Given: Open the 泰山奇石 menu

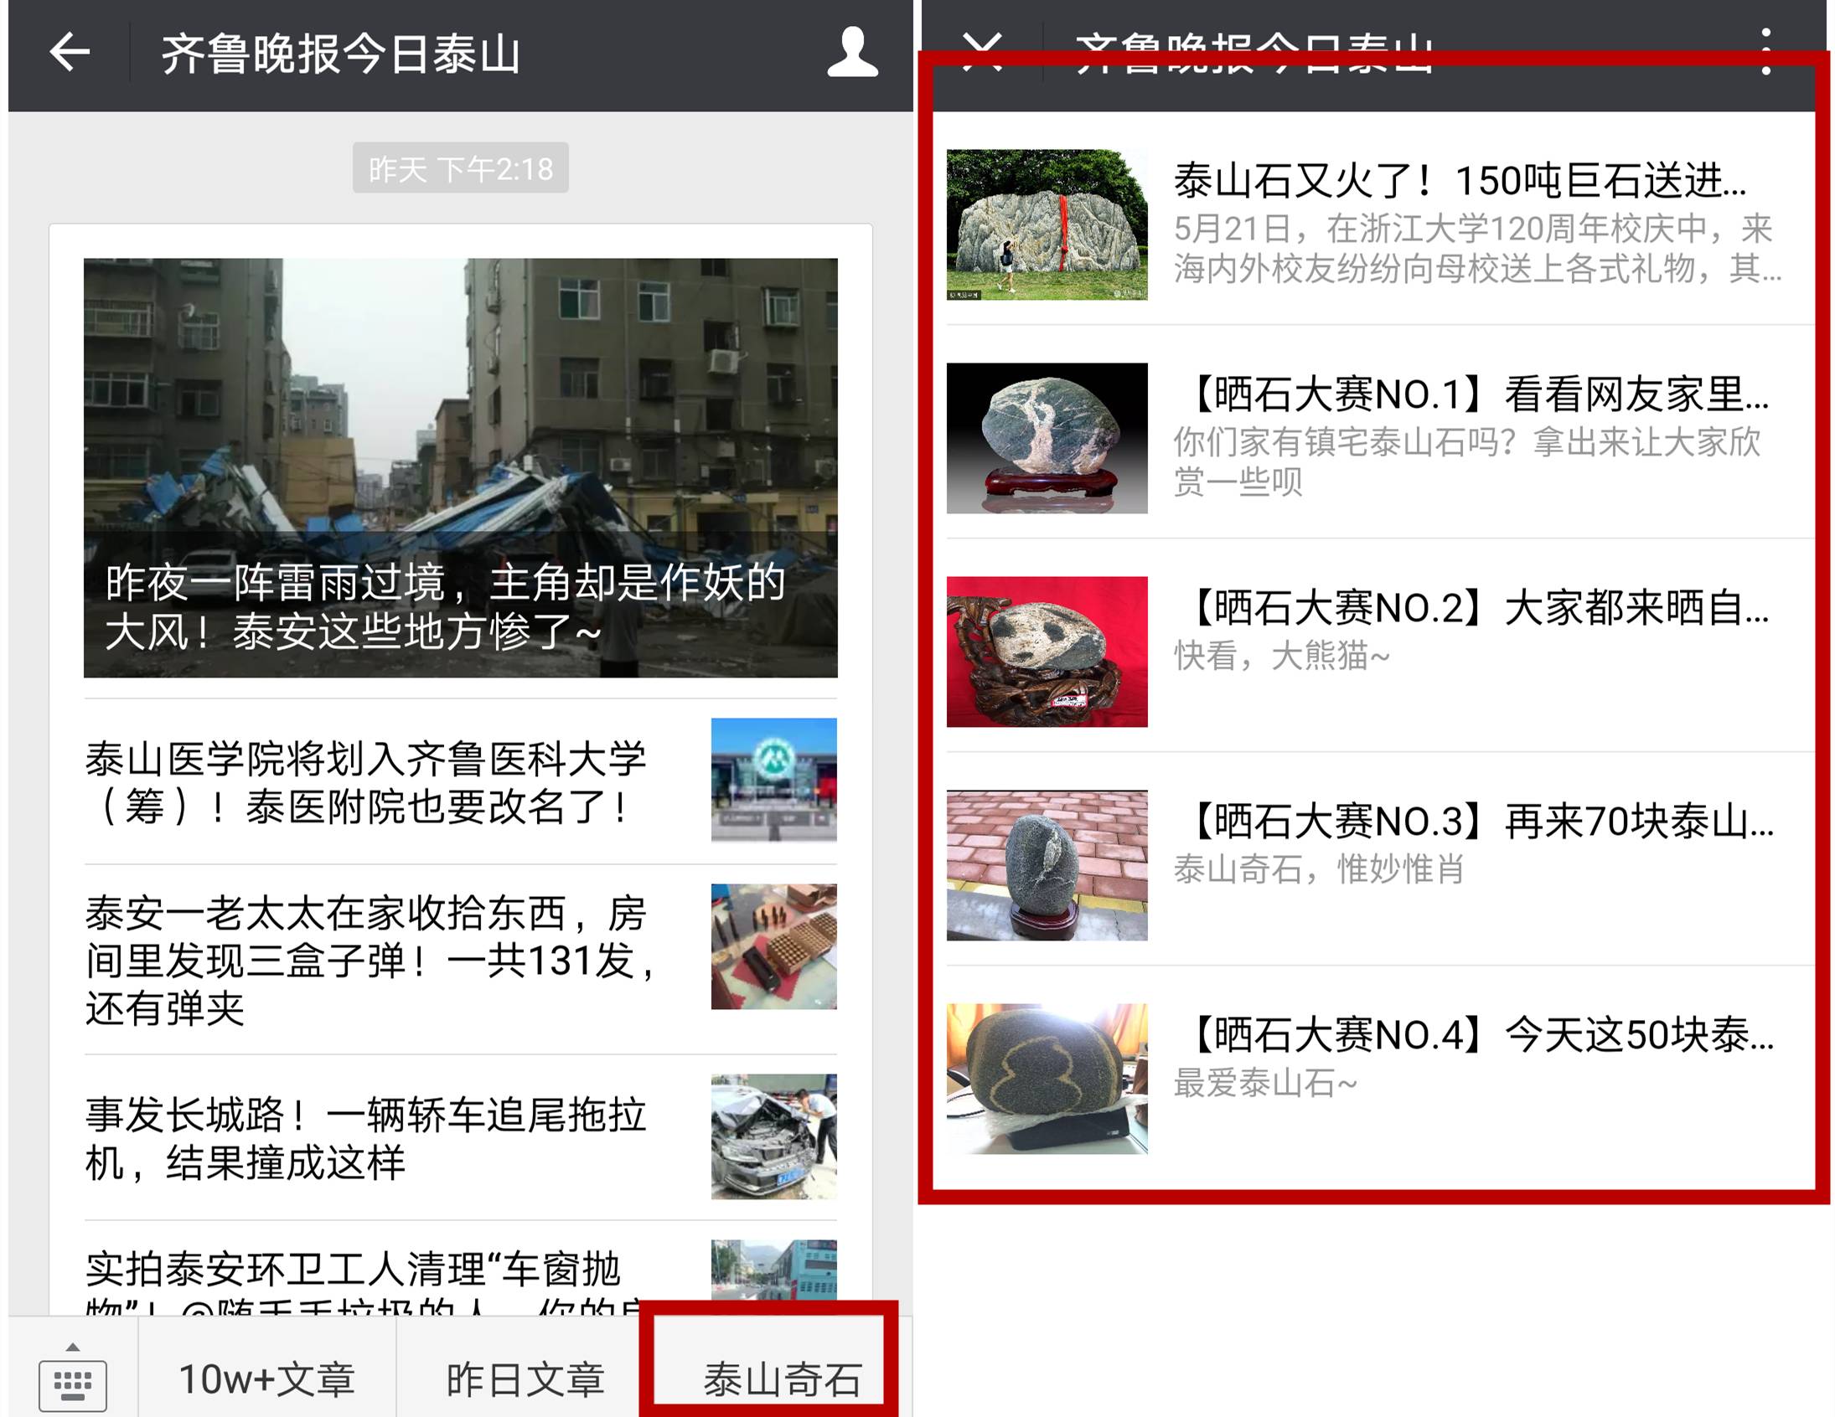Looking at the screenshot, I should (x=782, y=1380).
